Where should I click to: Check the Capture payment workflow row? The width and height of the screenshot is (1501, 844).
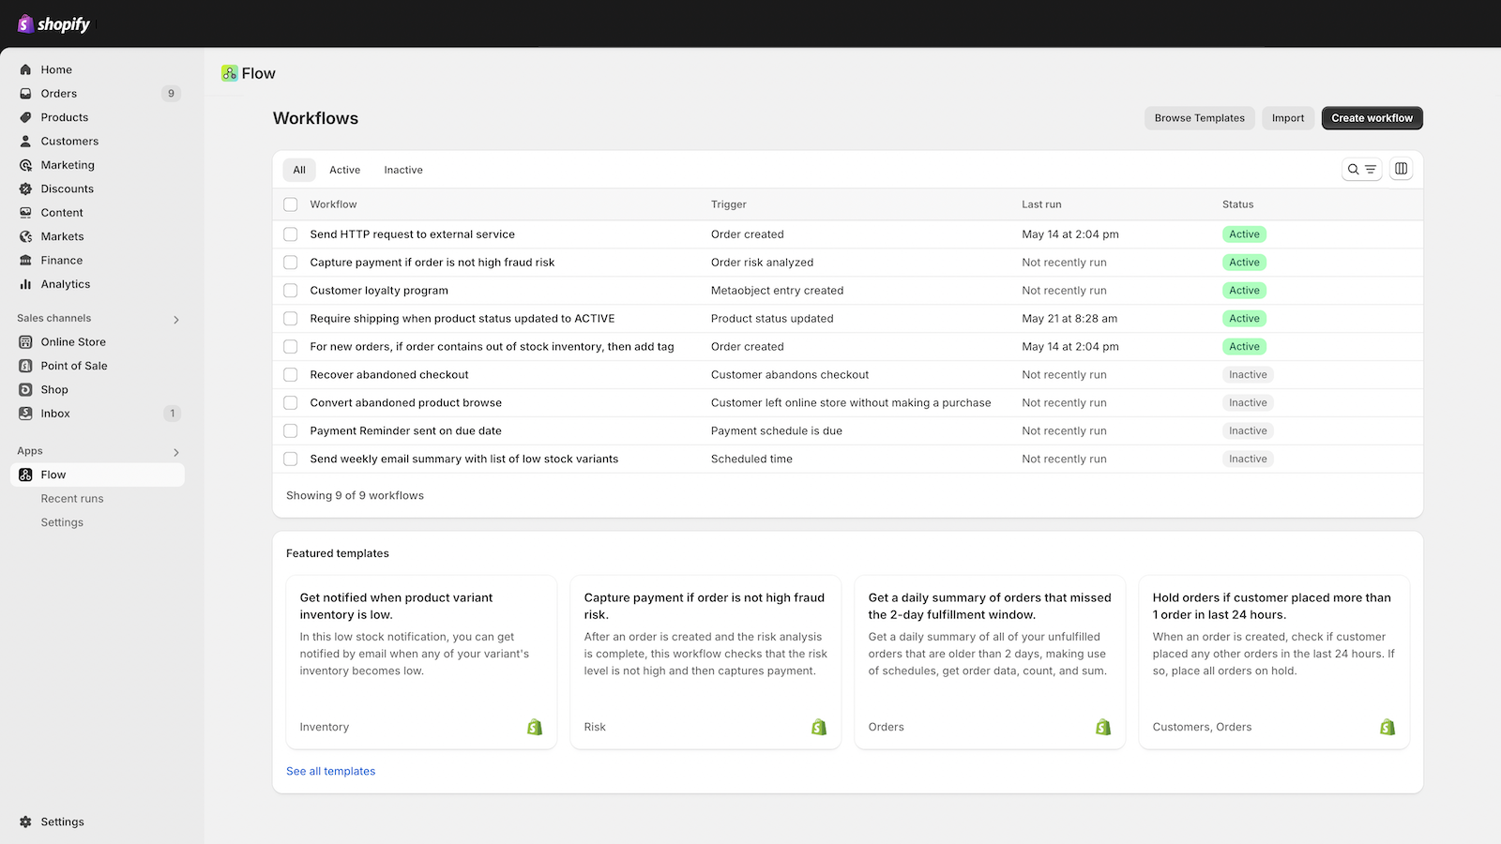[291, 263]
